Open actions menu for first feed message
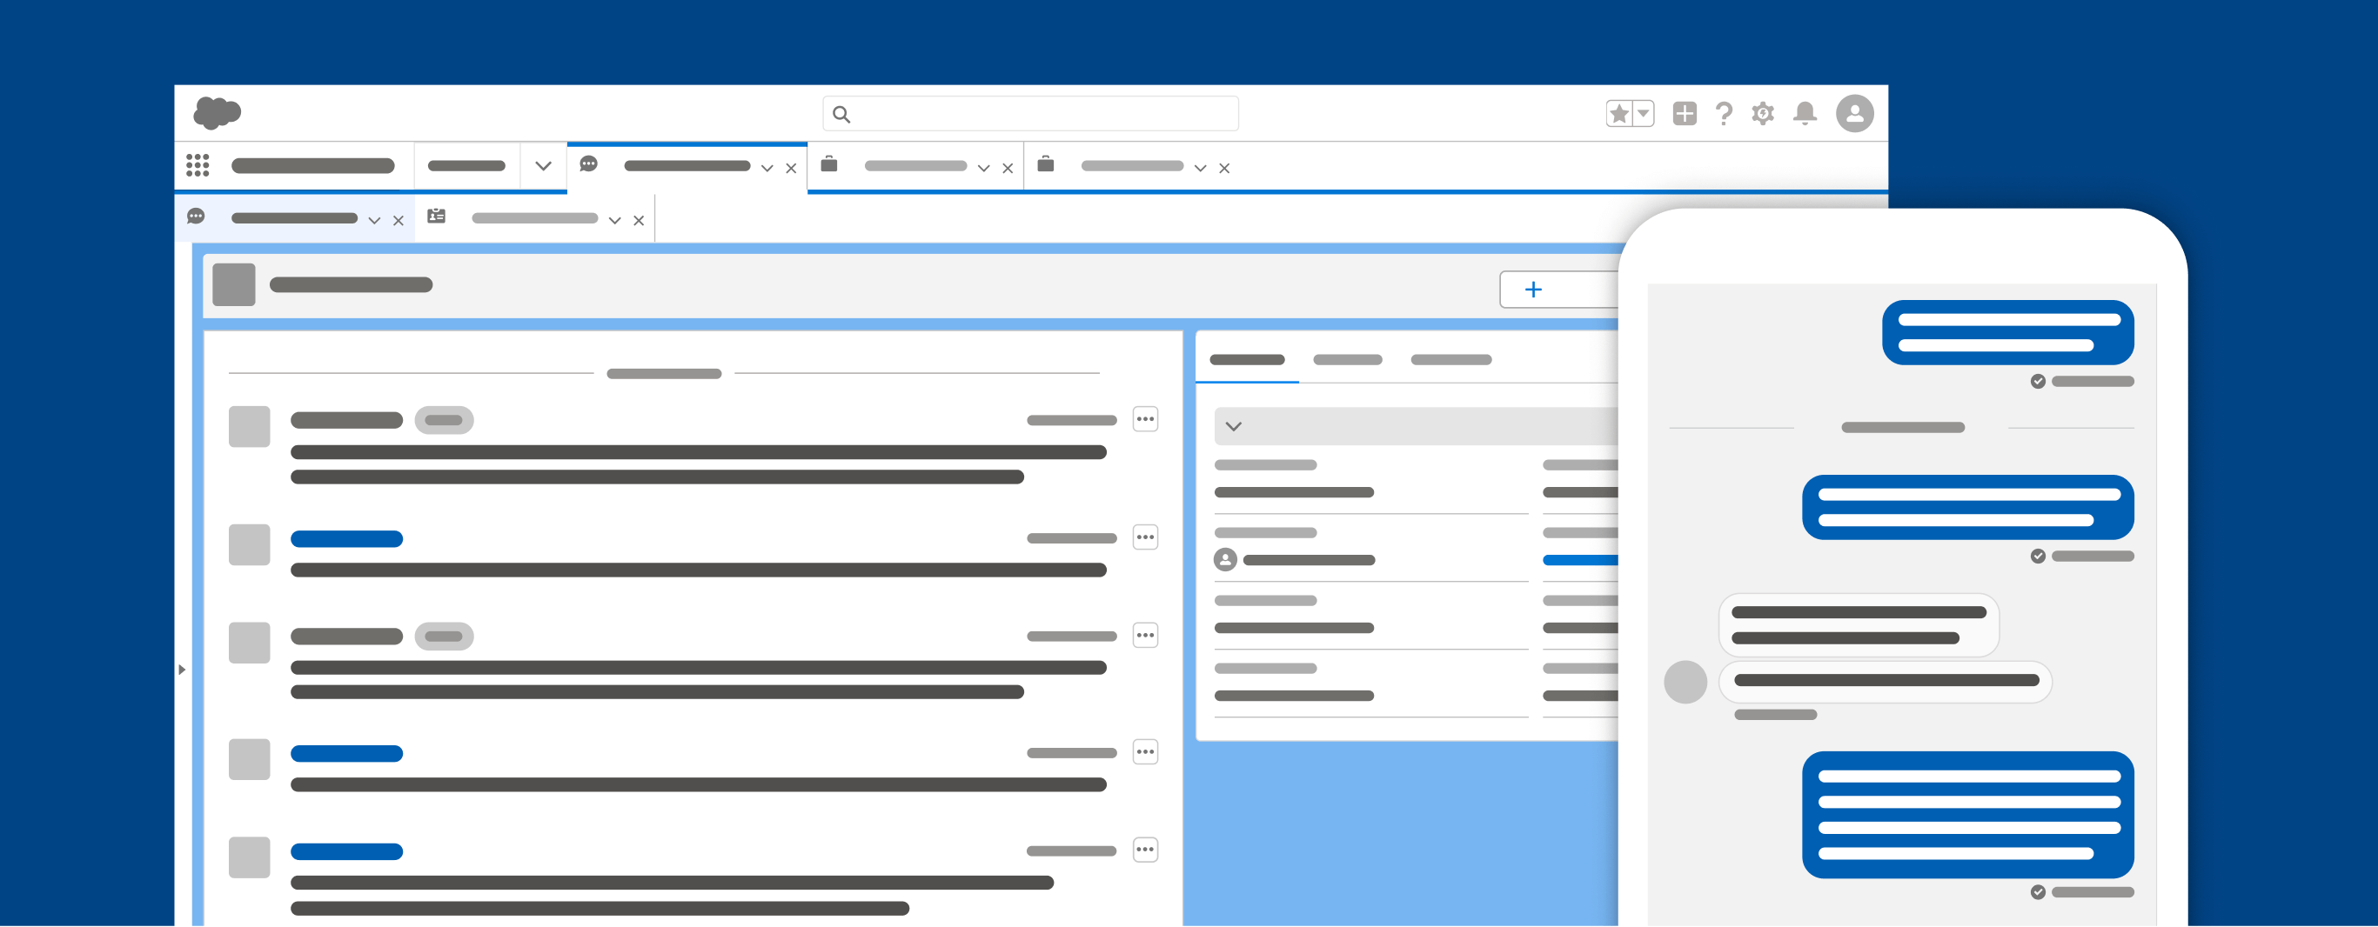 click(x=1146, y=420)
